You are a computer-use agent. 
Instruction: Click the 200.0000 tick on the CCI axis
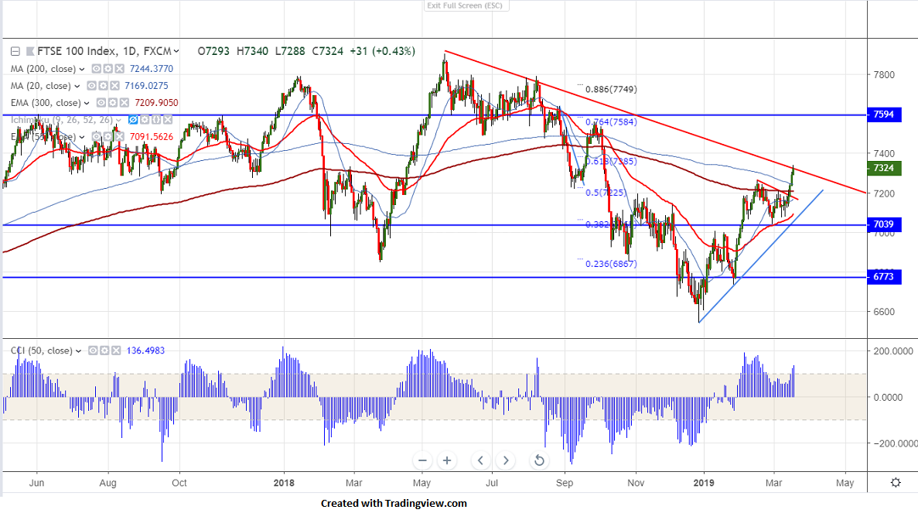(893, 351)
